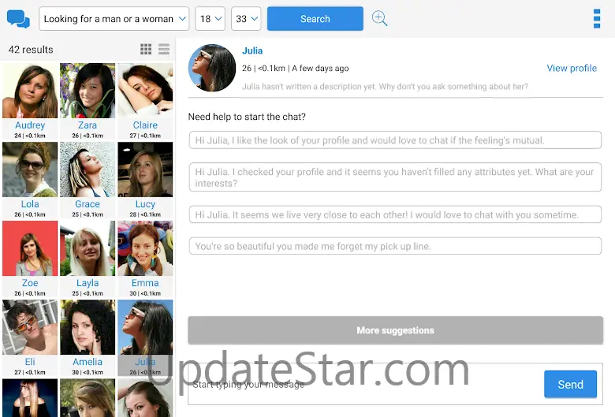Send the message with Send button
This screenshot has height=417, width=615.
[x=570, y=384]
